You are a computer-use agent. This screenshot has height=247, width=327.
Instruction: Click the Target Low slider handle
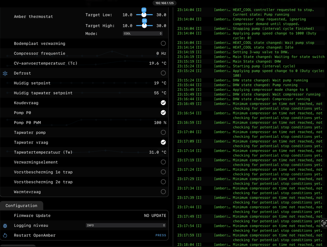coord(144,15)
